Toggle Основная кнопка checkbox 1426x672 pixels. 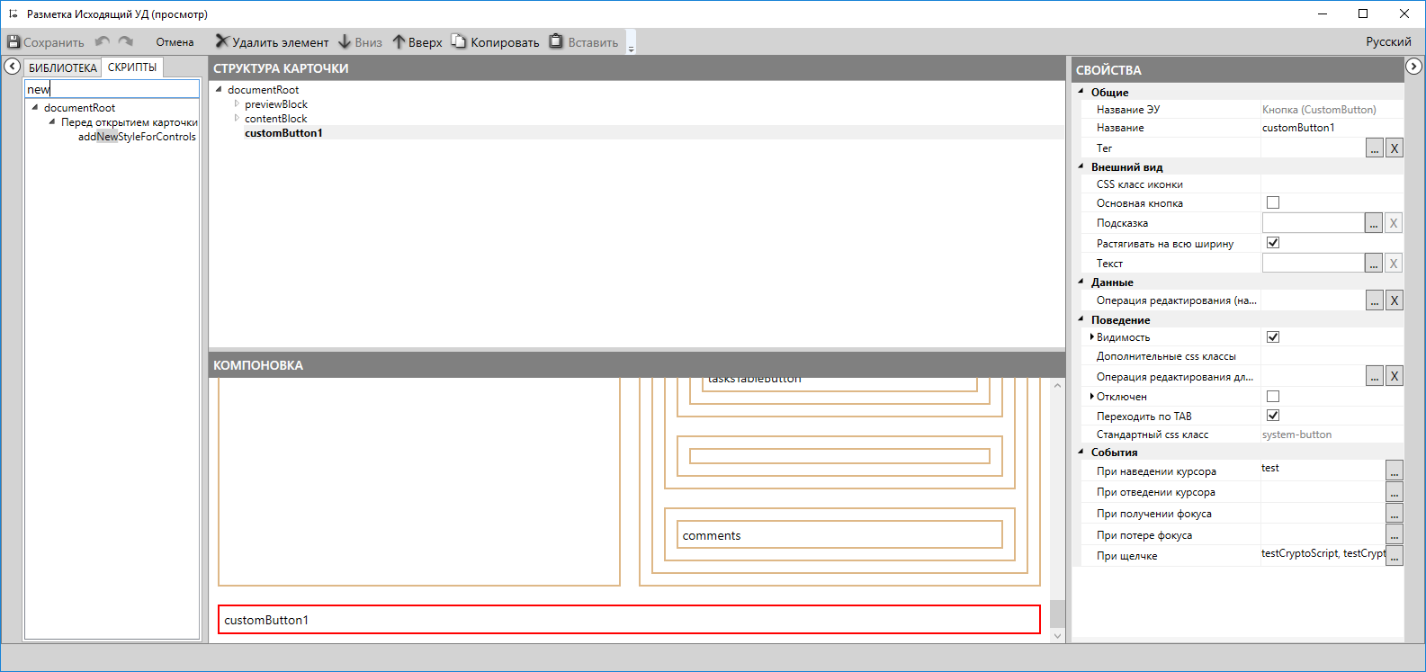click(1273, 202)
